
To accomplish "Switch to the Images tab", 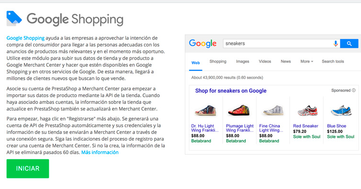I will (242, 61).
